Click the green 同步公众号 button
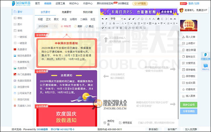 click(x=188, y=105)
